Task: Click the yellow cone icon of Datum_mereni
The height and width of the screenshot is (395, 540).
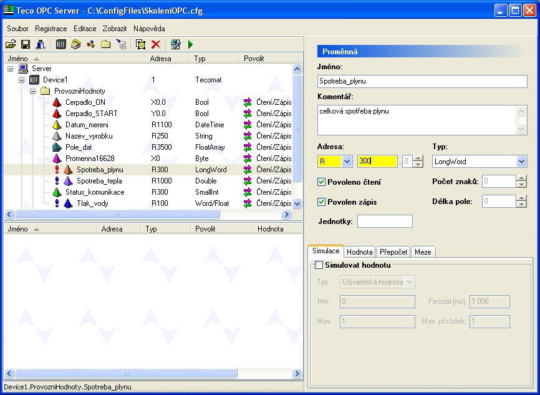Action: click(57, 125)
